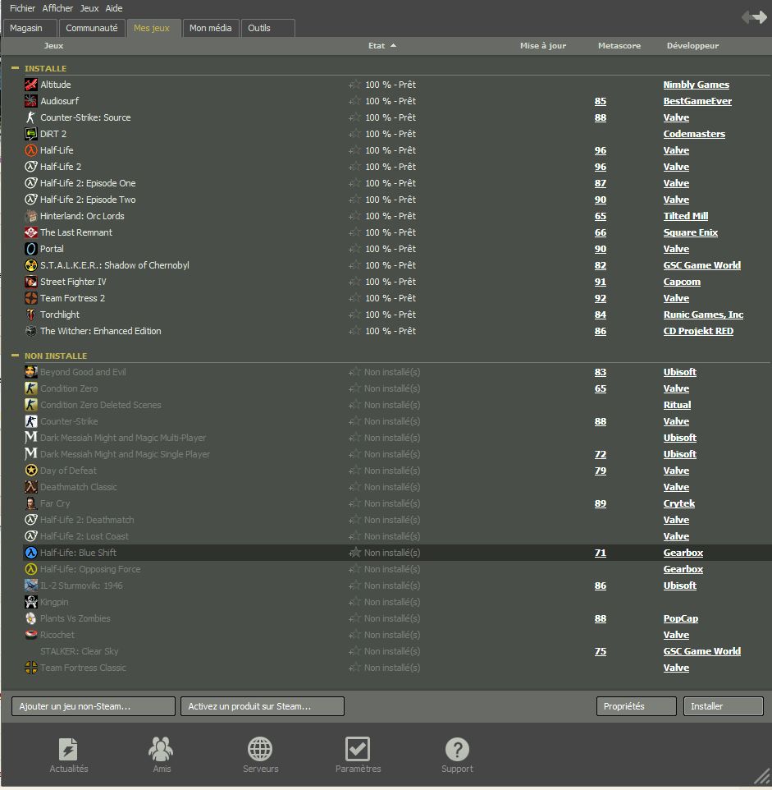Open the Amis friends icon

(x=161, y=749)
